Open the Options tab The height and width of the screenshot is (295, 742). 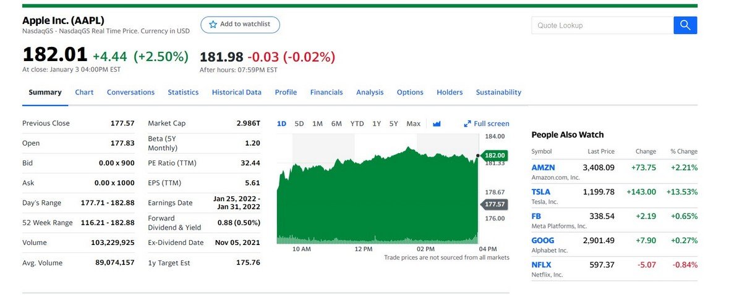coord(410,93)
